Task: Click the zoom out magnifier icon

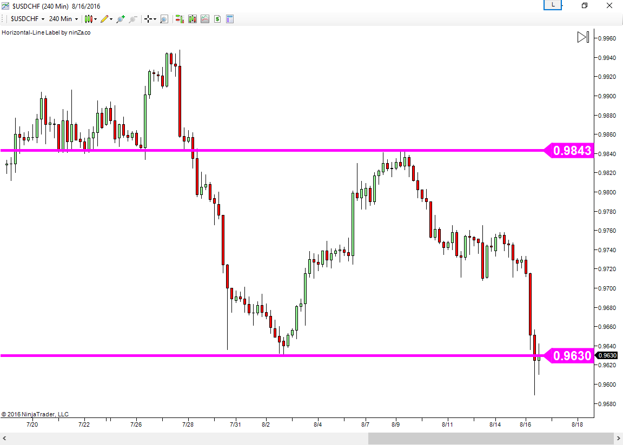Action: pos(133,19)
